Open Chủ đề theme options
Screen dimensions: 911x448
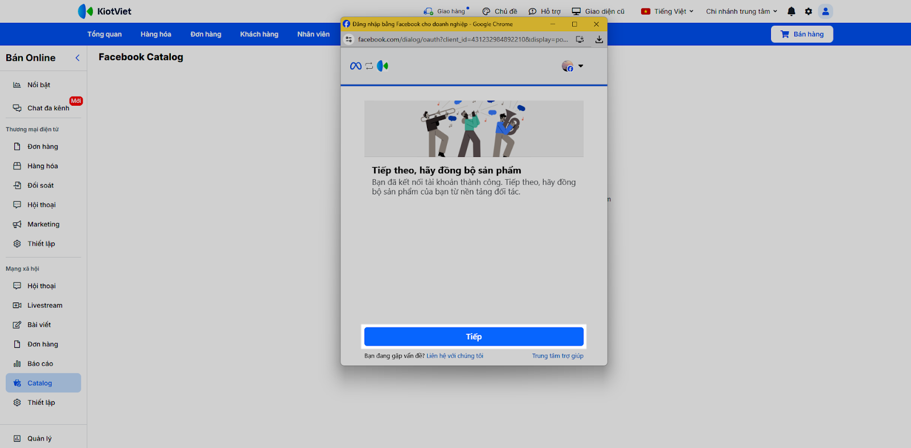[x=500, y=11]
